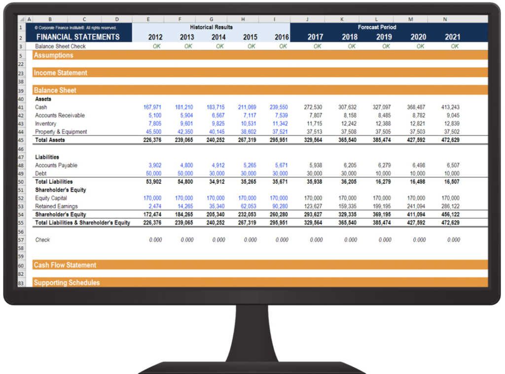Click the Balance Sheet section header
Image resolution: width=505 pixels, height=374 pixels.
54,91
